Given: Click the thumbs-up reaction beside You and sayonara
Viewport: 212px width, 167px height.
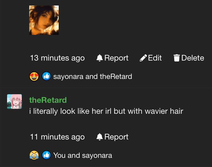Looking at the screenshot, I should point(46,155).
